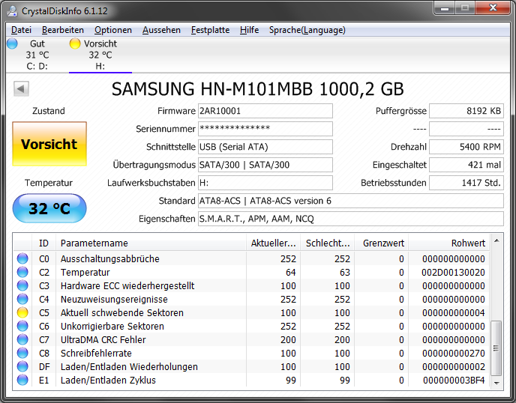
Task: Open the Datei menu
Action: [21, 30]
